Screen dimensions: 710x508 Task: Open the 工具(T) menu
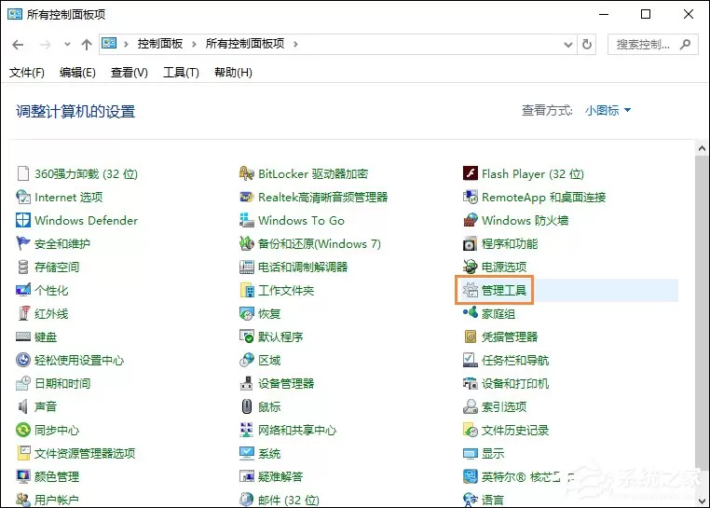181,73
